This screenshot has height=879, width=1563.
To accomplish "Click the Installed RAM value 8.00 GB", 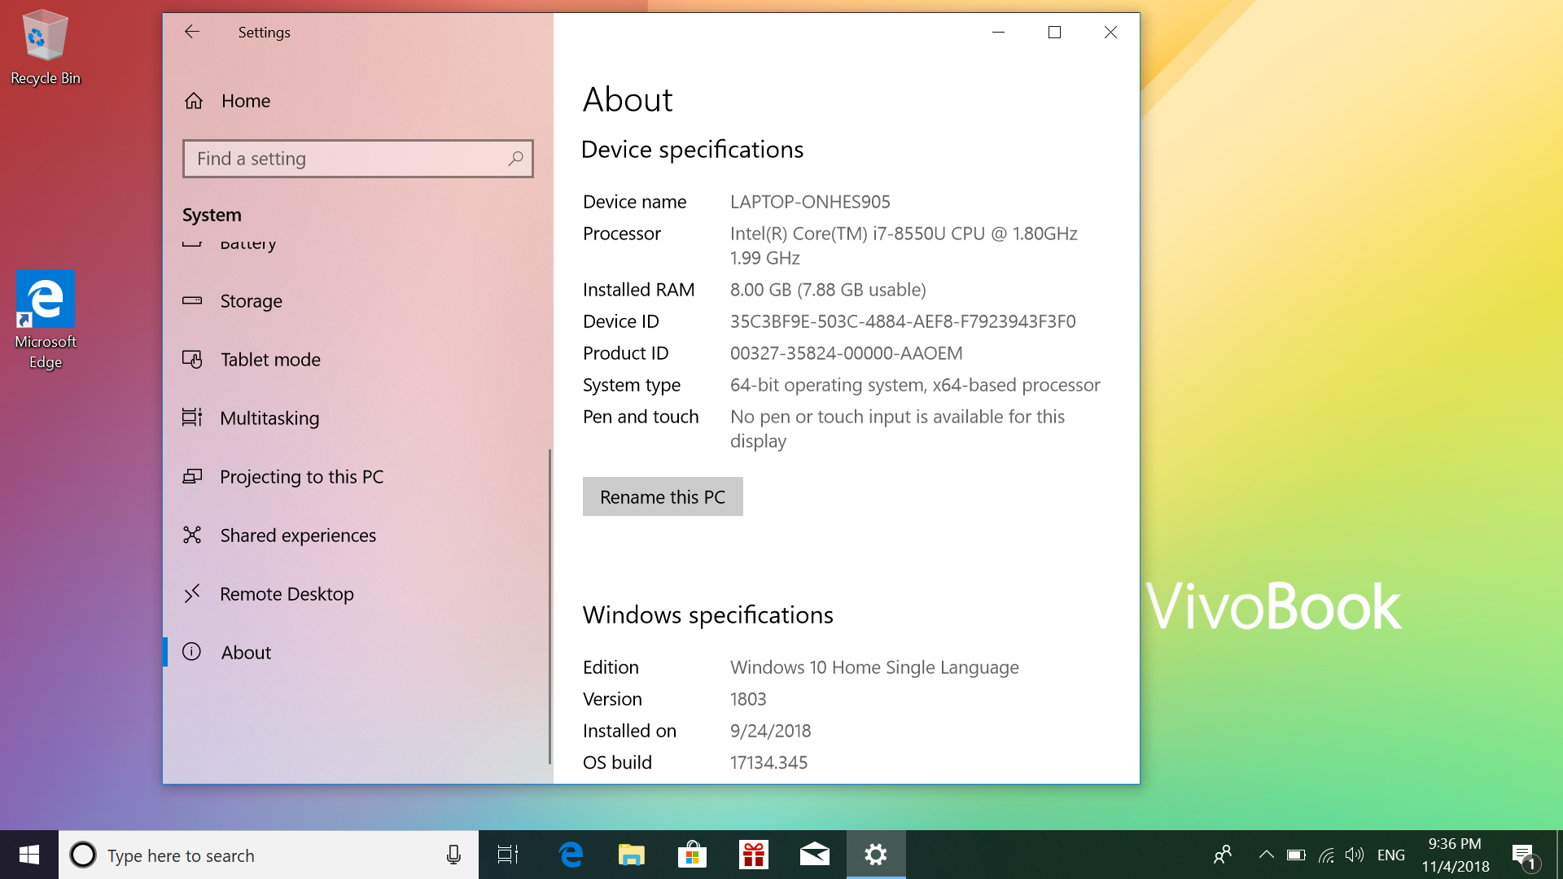I will tap(828, 290).
